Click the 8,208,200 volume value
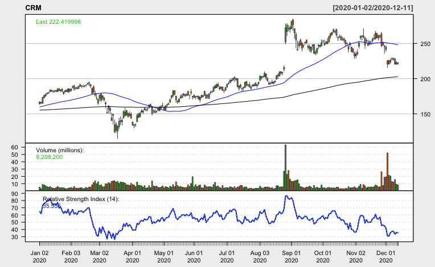Viewport: 435px width, 267px height. (50, 157)
